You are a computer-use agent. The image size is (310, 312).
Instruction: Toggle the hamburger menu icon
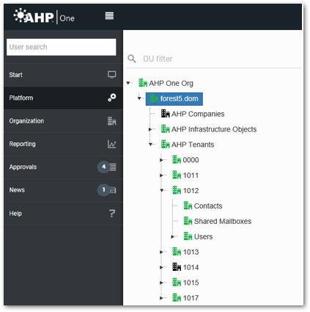click(109, 16)
